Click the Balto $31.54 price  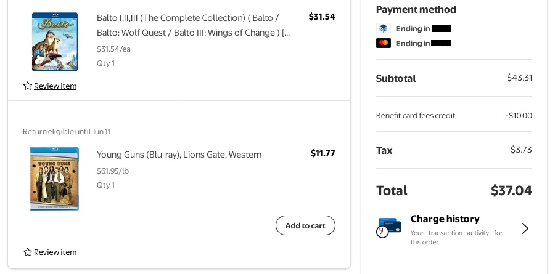(322, 17)
